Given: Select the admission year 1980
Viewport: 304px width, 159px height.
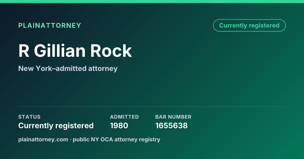Looking at the screenshot, I should (119, 125).
